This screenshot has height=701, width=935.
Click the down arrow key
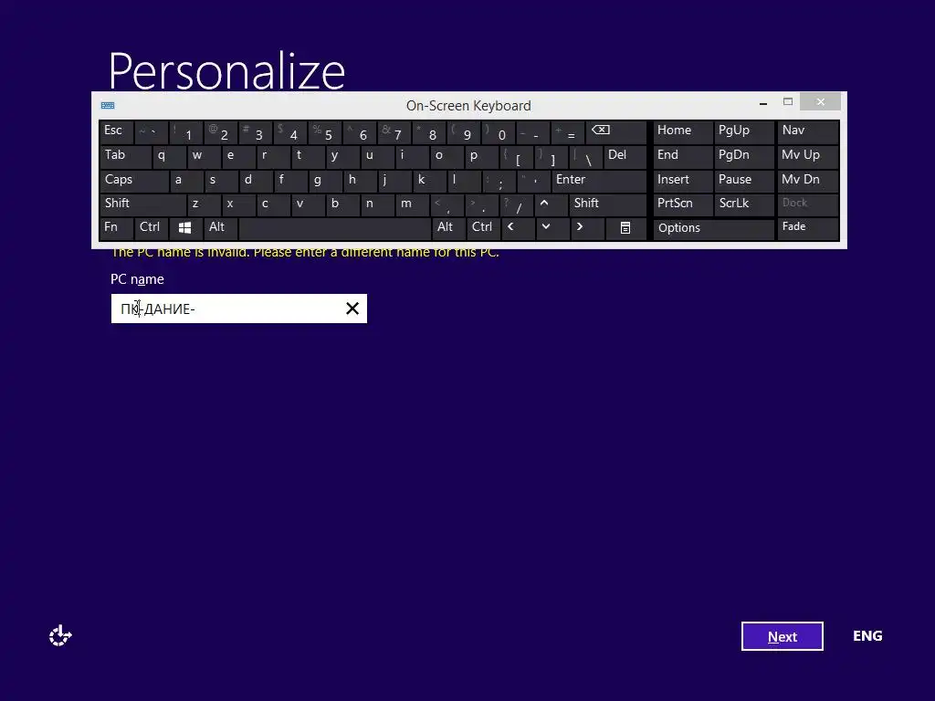pos(552,228)
